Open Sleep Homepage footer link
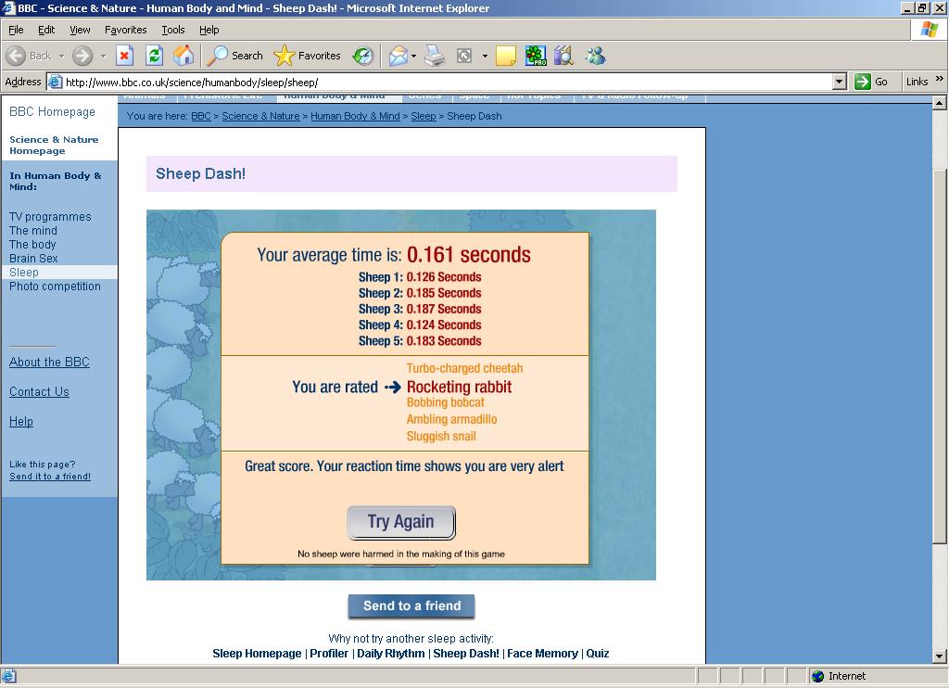Viewport: 949px width, 688px height. click(257, 654)
